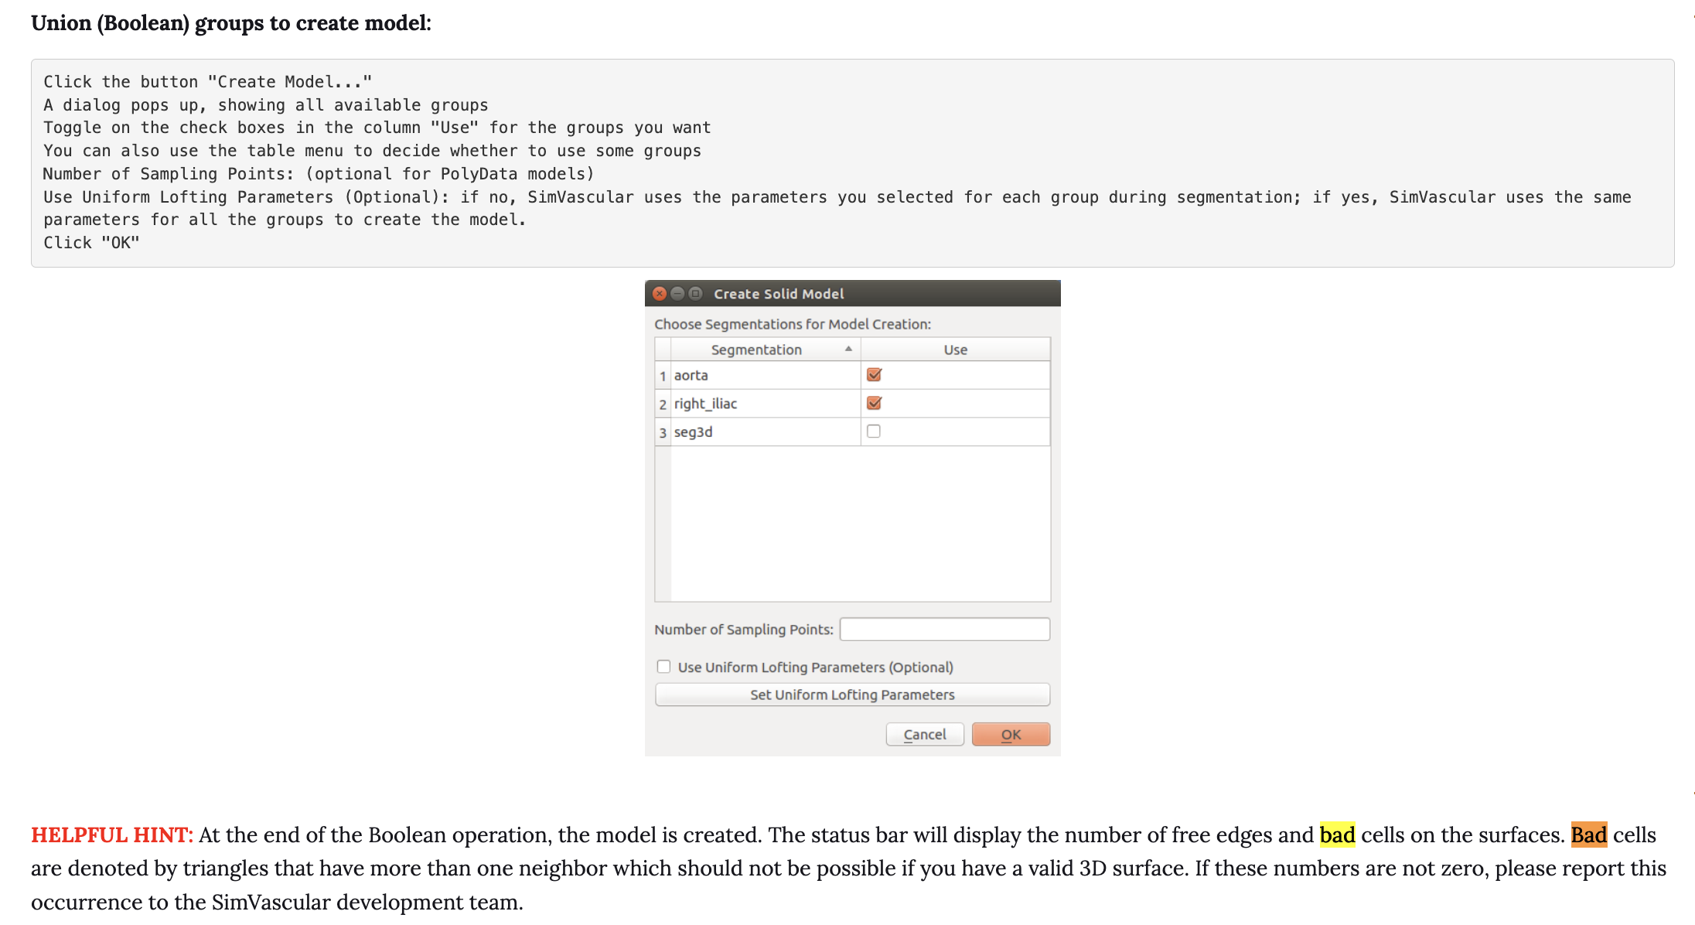
Task: Click the Number of Sampling Points field
Action: [945, 630]
